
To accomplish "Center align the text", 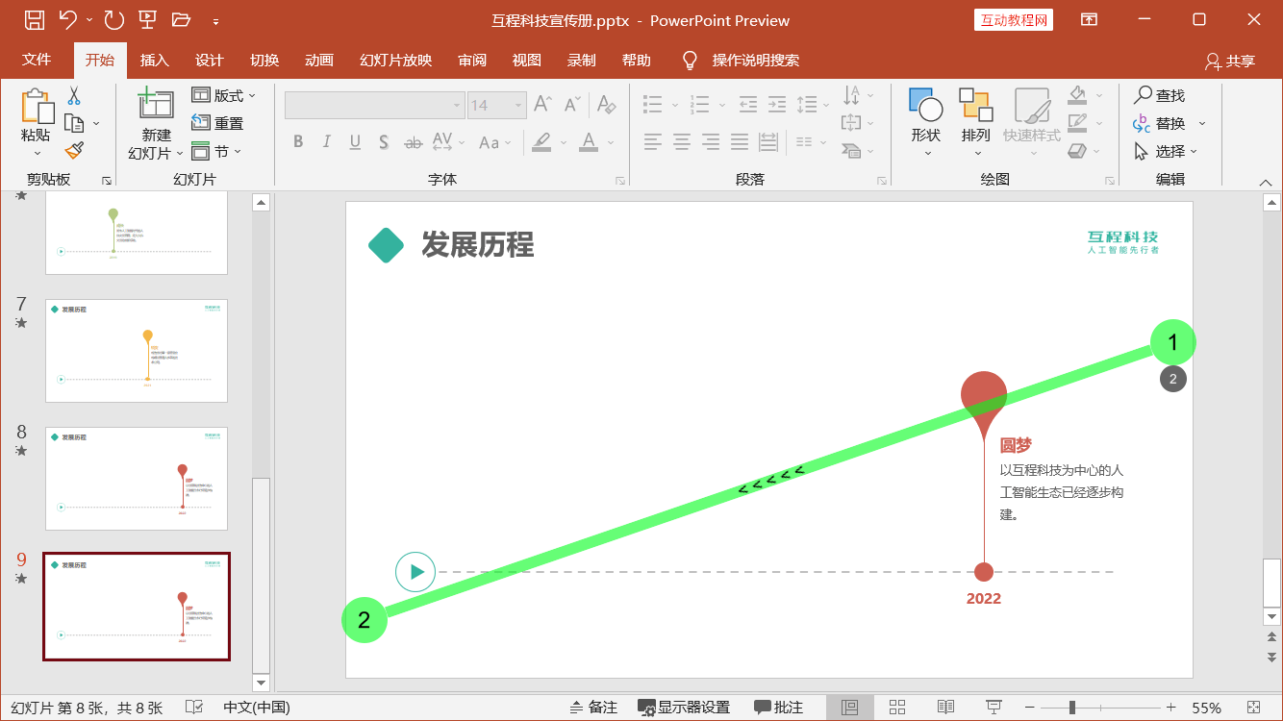I will 682,142.
